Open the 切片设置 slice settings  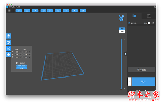[141, 70]
